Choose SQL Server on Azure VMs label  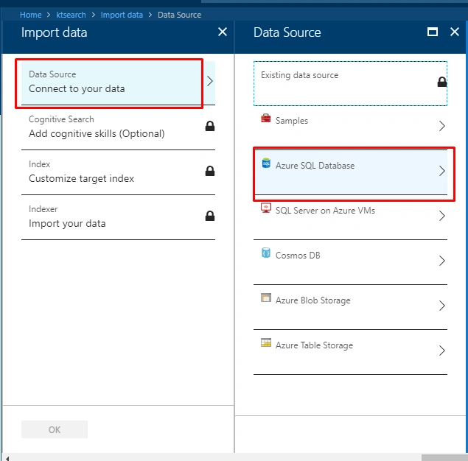pos(325,211)
